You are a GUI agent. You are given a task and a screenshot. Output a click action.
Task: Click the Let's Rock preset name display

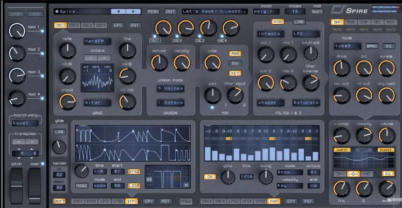click(215, 11)
